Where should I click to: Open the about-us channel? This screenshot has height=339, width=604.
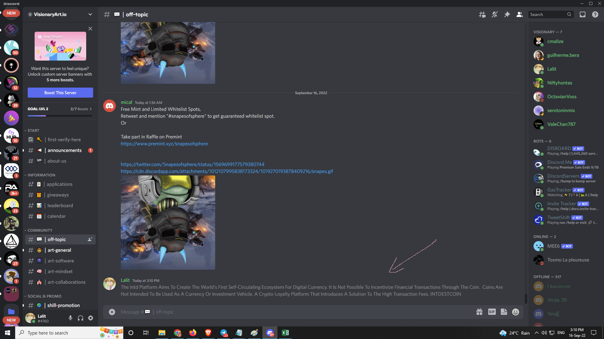point(60,161)
